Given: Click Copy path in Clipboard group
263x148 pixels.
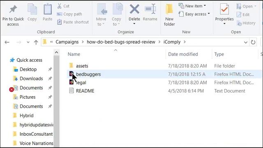Looking at the screenshot, I should point(69,14).
